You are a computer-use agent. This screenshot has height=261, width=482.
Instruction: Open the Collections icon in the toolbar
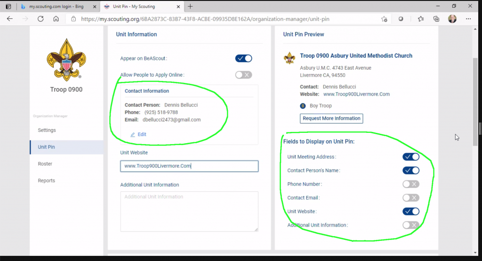click(x=436, y=19)
